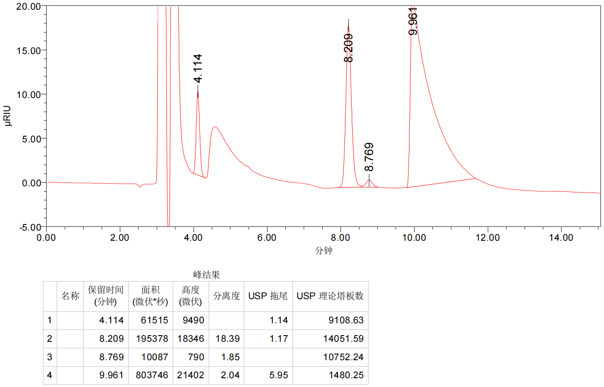
Task: Select row number 1 in results table
Action: (x=50, y=320)
